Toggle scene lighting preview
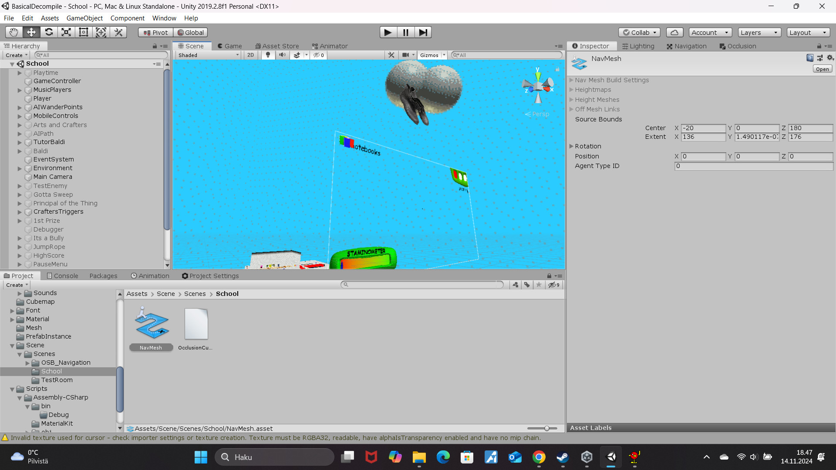The height and width of the screenshot is (470, 836). point(268,55)
